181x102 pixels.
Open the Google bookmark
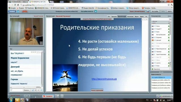click(x=12, y=8)
